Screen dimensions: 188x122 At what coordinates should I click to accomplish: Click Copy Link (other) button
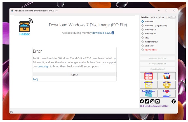(158, 69)
